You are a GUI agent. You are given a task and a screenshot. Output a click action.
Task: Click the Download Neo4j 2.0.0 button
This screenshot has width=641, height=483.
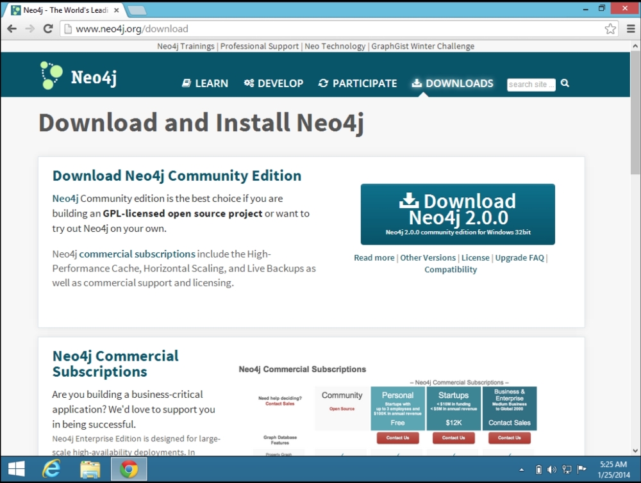click(458, 214)
